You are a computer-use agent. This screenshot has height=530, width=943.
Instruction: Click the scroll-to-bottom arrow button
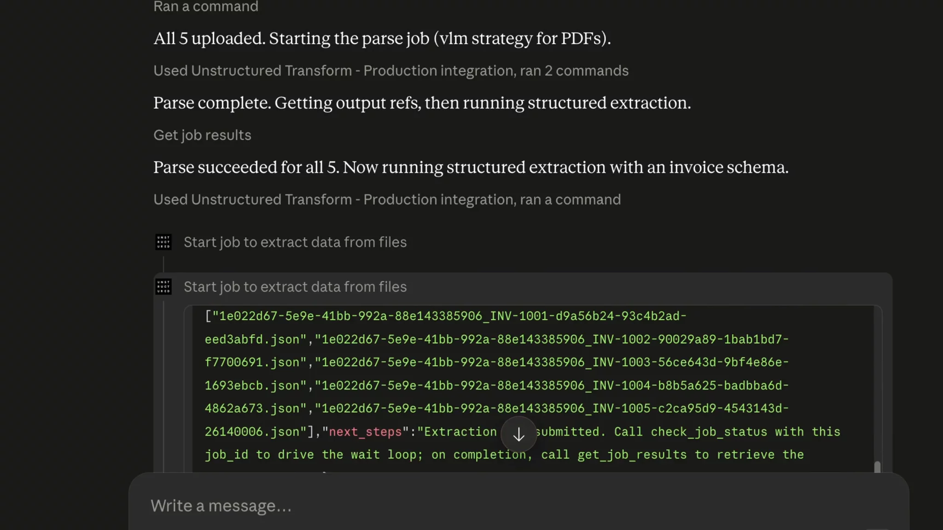pyautogui.click(x=518, y=434)
